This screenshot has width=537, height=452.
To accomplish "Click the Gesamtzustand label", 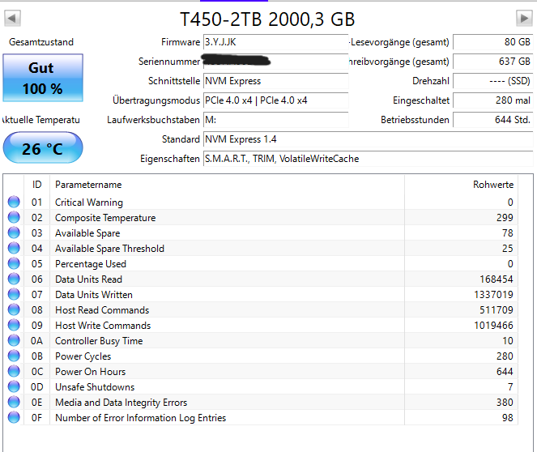I will 41,42.
